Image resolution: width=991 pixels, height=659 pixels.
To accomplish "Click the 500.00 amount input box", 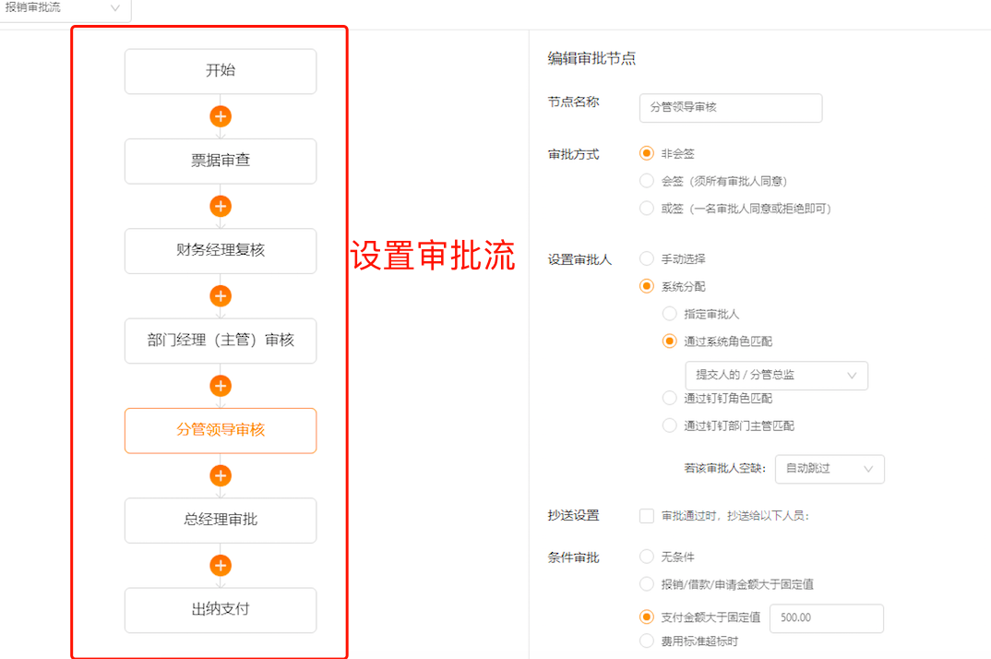I will pyautogui.click(x=826, y=618).
